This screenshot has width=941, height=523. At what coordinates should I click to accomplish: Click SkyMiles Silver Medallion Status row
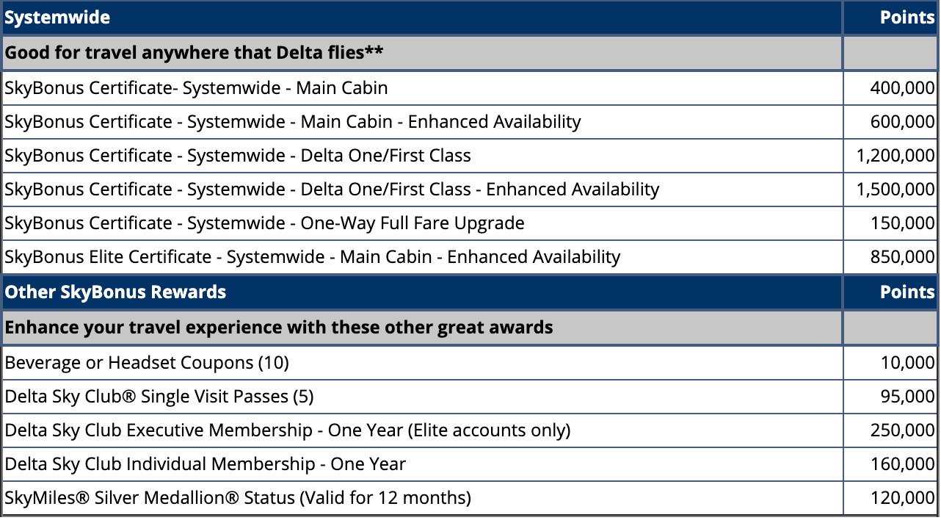pyautogui.click(x=237, y=498)
